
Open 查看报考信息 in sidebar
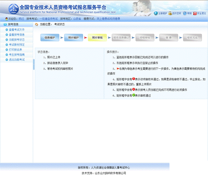[17, 35]
